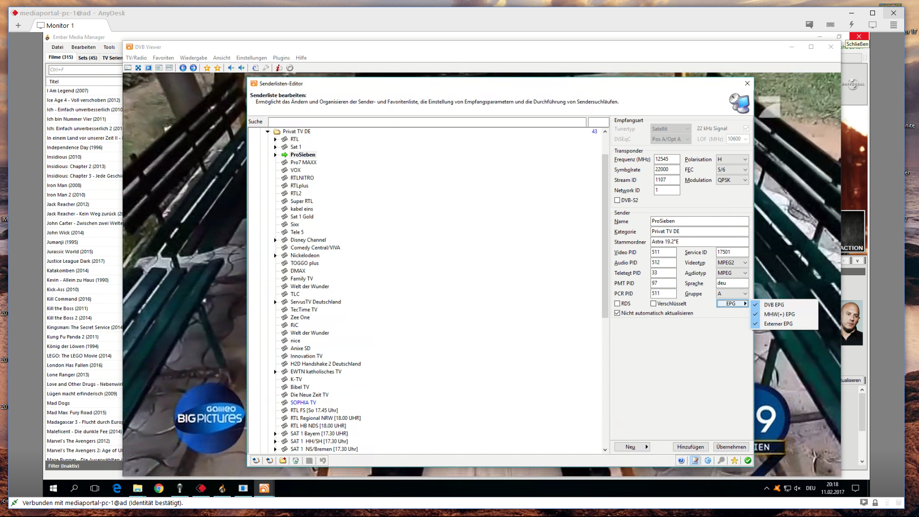Click the green check mark icon
Viewport: 919px width, 517px height.
[x=748, y=461]
